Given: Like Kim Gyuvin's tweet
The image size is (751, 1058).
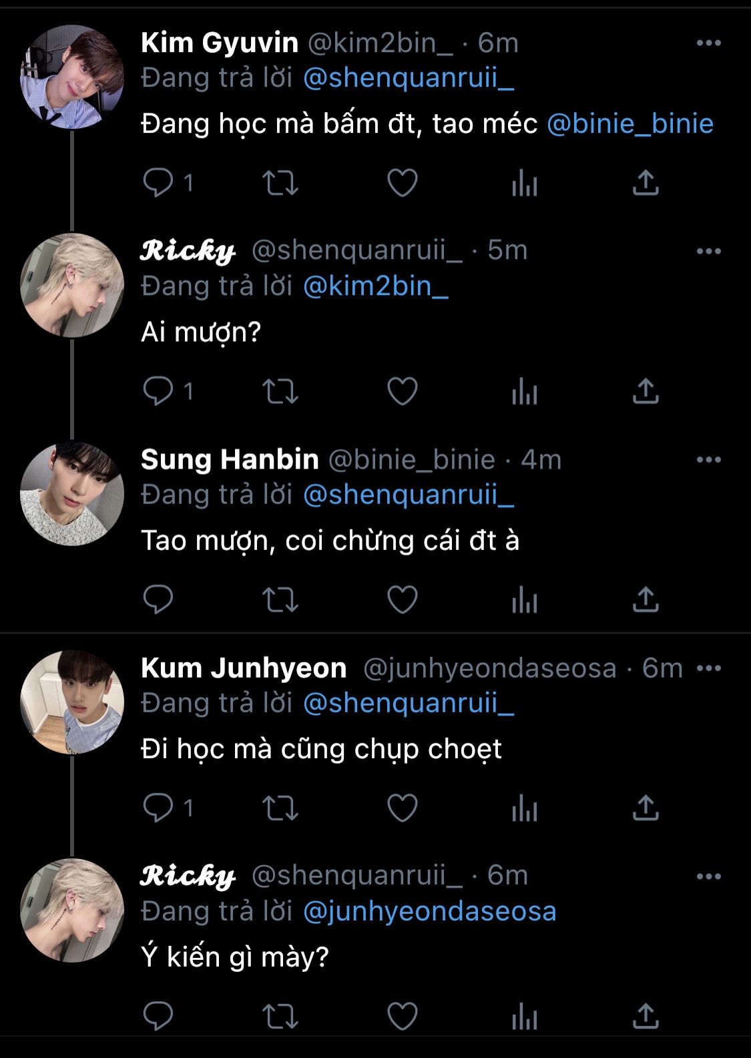Looking at the screenshot, I should (x=403, y=182).
